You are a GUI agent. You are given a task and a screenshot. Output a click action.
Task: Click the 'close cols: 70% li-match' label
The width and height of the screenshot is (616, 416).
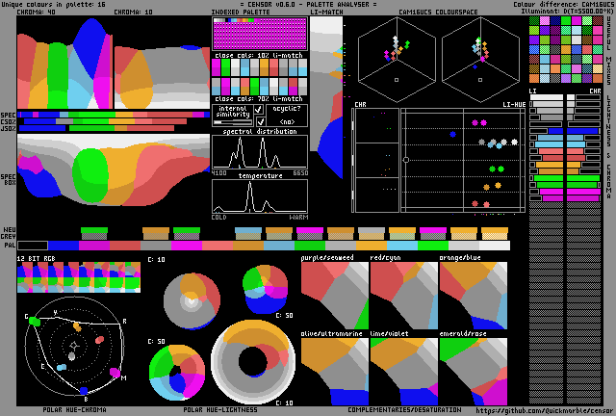coord(259,98)
